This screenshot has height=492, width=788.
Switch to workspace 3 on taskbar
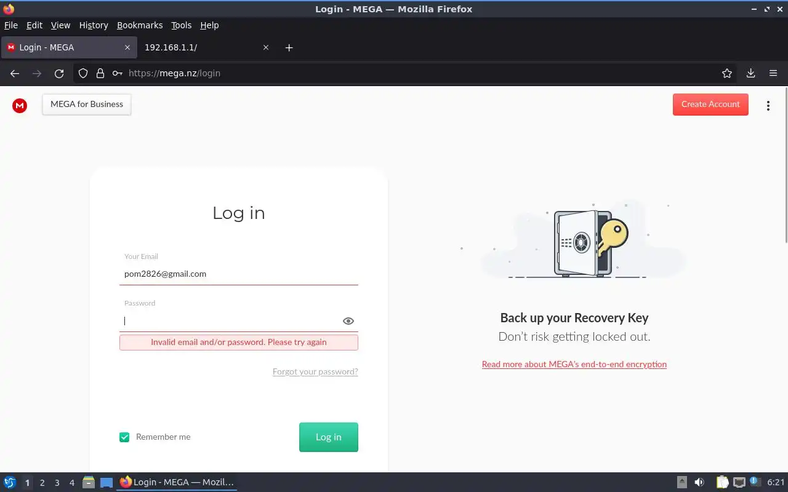pyautogui.click(x=57, y=483)
